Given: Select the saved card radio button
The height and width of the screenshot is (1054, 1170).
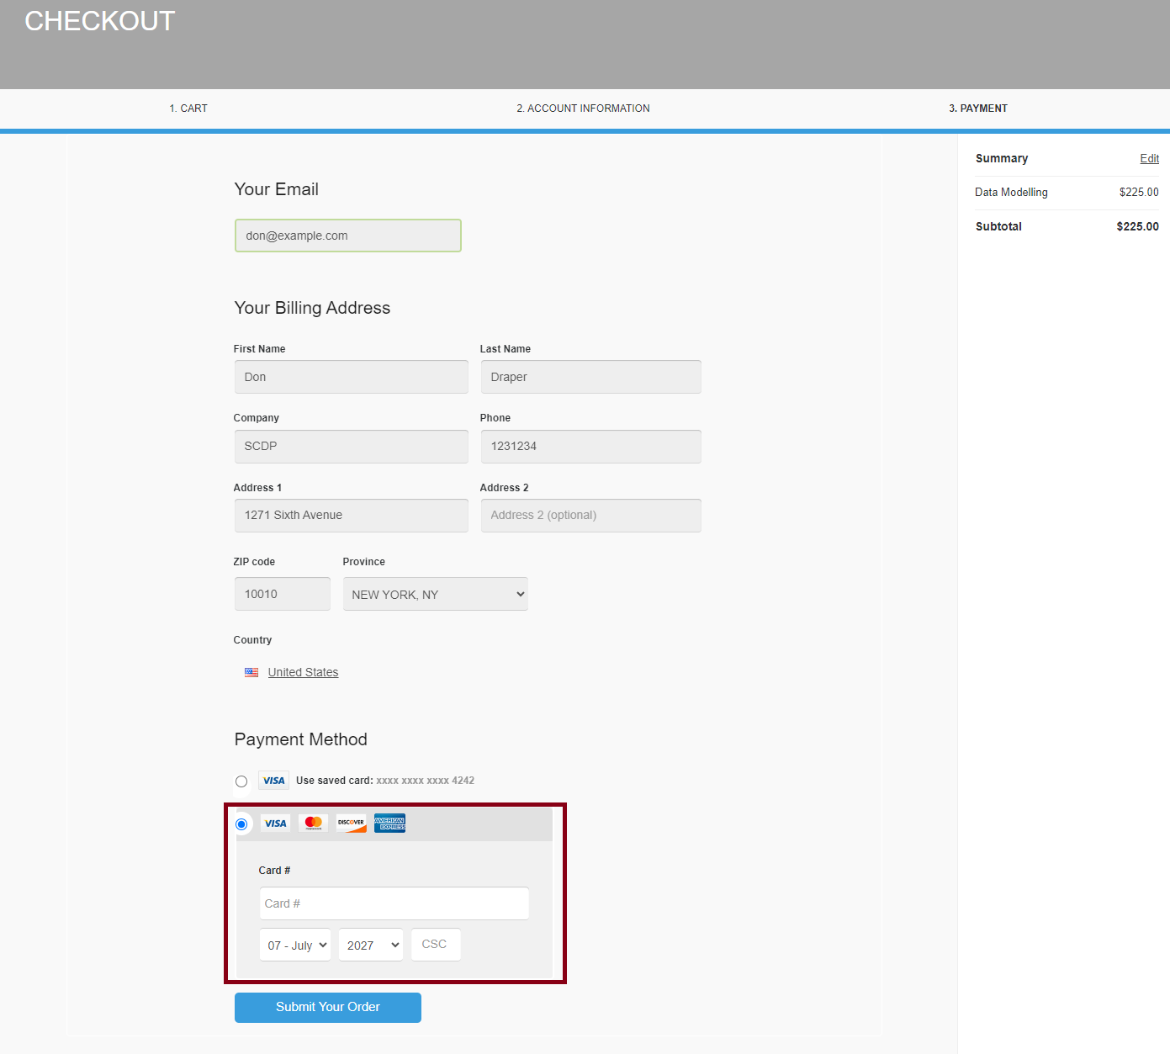Looking at the screenshot, I should (241, 781).
